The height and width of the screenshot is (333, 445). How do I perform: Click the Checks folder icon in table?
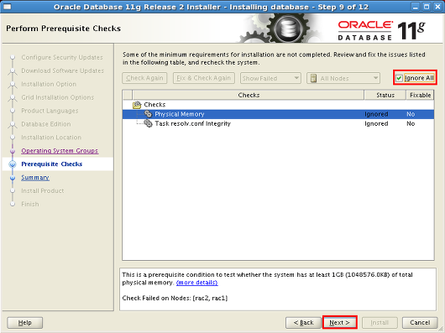click(137, 105)
